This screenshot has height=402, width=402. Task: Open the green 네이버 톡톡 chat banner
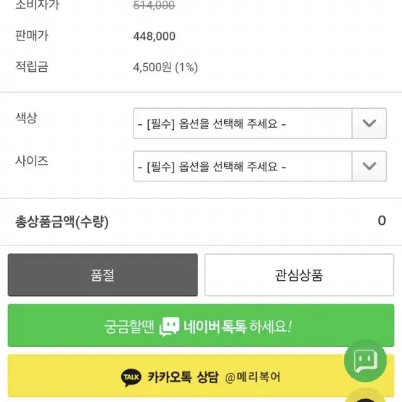pos(201,325)
